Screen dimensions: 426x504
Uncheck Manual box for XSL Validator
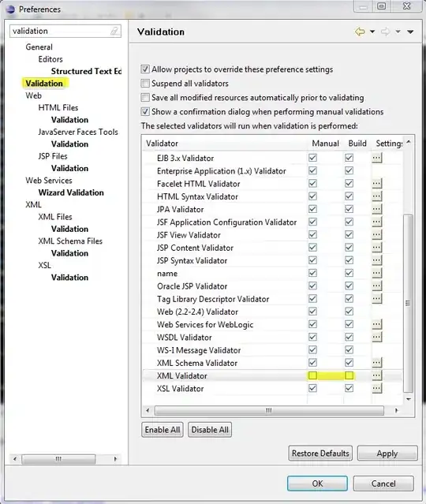pos(312,388)
